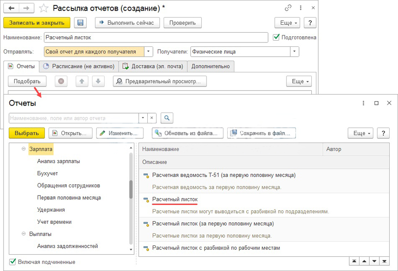
Task: Jump to last row in list
Action: coord(385,261)
